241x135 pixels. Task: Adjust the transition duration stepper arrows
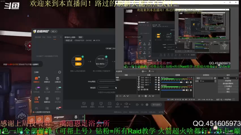[215, 81]
